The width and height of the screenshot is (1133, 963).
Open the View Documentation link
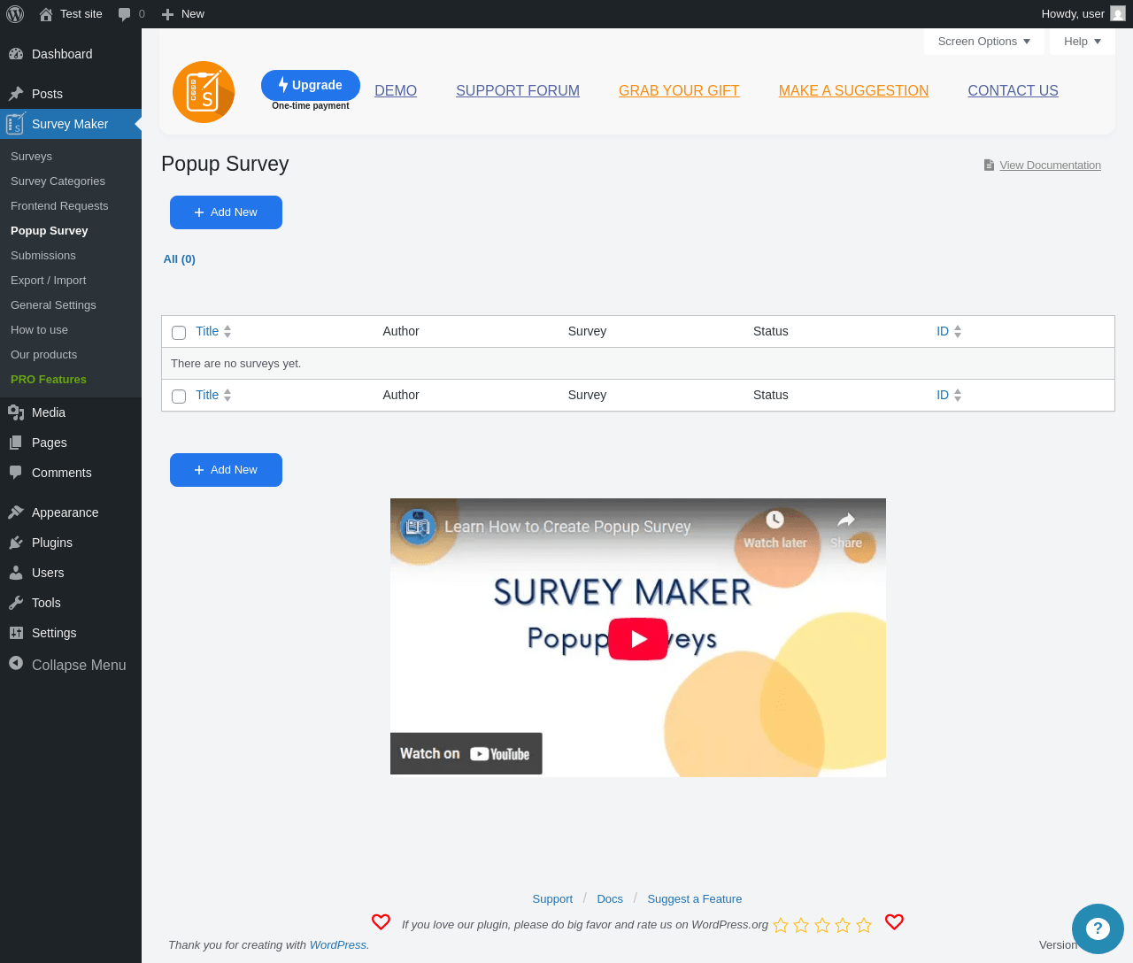pos(1050,166)
